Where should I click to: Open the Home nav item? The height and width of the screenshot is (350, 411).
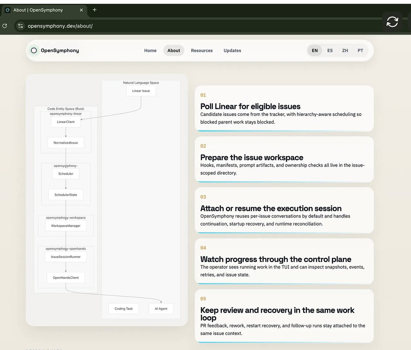(150, 50)
